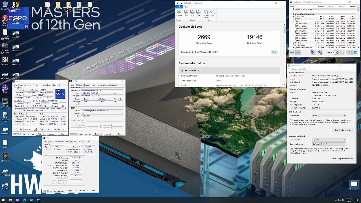The image size is (361, 203).
Task: Click taskbar clock showing 10:55 PM
Action: 349,200
